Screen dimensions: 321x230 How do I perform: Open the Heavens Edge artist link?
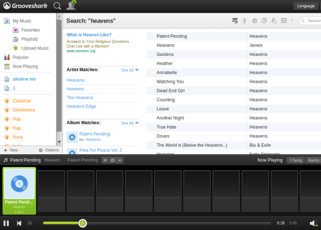tap(81, 106)
